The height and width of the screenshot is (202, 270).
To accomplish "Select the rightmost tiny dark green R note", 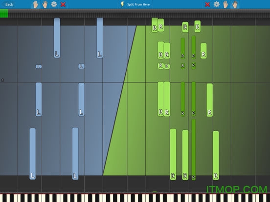I will pos(194,65).
